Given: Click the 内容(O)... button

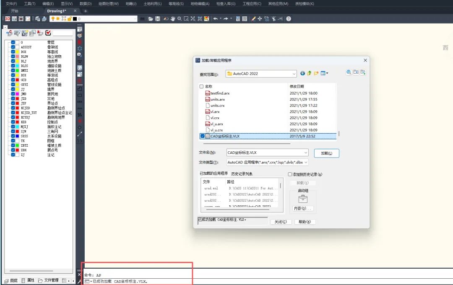Looking at the screenshot, I should coord(302,208).
